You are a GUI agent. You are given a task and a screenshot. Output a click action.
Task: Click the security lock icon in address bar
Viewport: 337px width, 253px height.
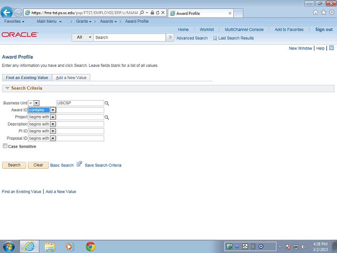click(x=152, y=13)
